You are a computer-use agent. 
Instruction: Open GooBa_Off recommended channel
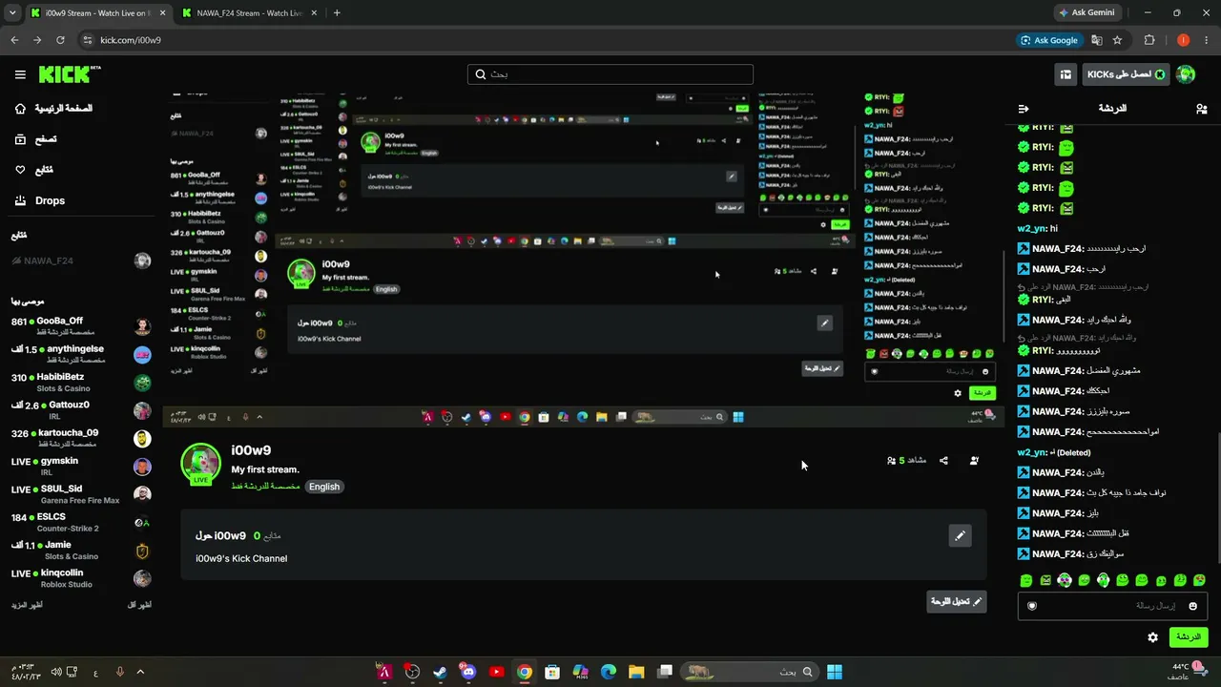coord(81,326)
